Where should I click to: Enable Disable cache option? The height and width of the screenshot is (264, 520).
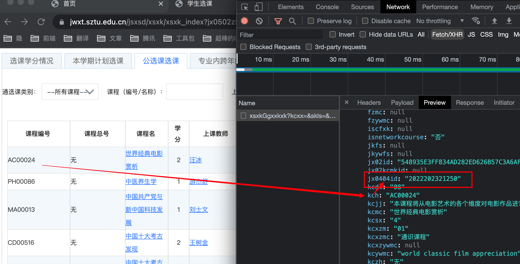point(365,21)
